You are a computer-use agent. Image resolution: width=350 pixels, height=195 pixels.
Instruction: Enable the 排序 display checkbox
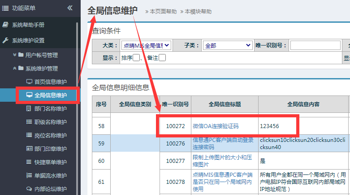tap(136, 58)
